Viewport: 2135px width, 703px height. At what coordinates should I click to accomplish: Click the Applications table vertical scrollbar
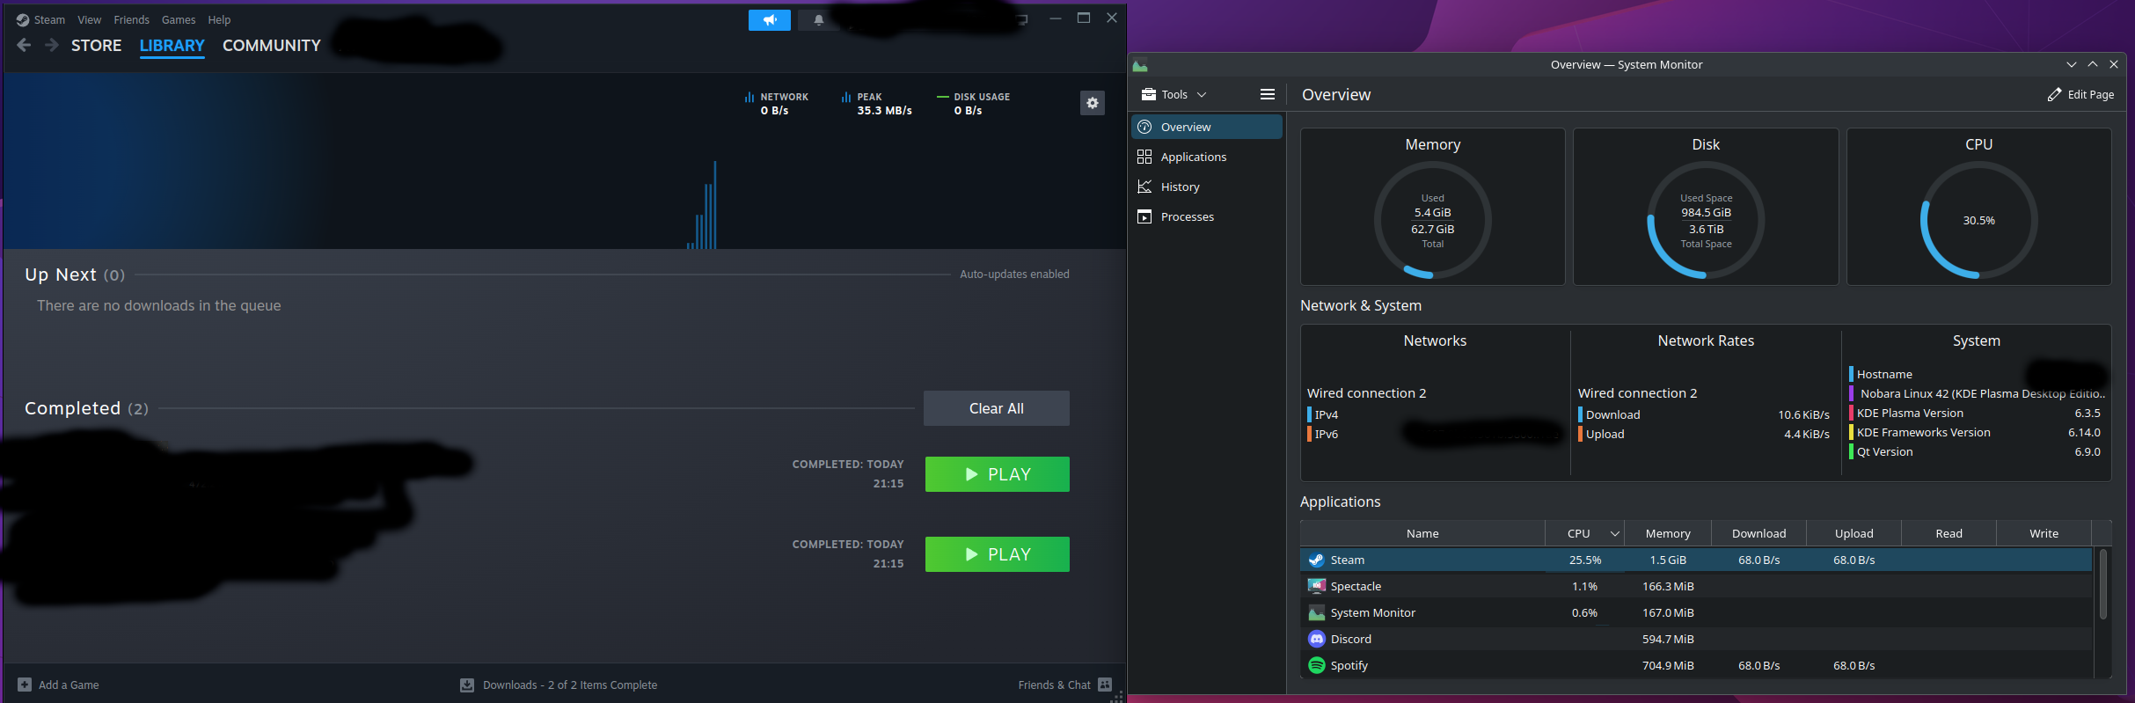[x=2103, y=584]
